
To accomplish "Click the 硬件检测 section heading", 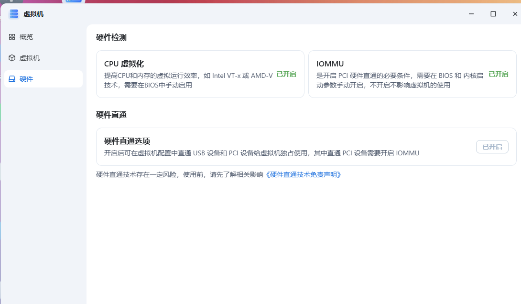I will click(x=111, y=38).
